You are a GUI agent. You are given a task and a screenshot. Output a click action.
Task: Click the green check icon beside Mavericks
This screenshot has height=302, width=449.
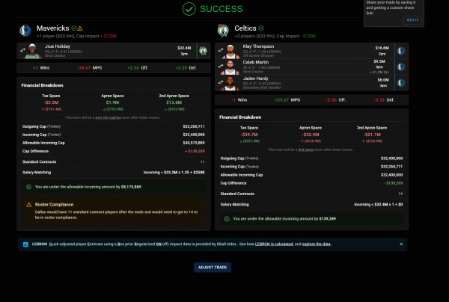[x=74, y=28]
